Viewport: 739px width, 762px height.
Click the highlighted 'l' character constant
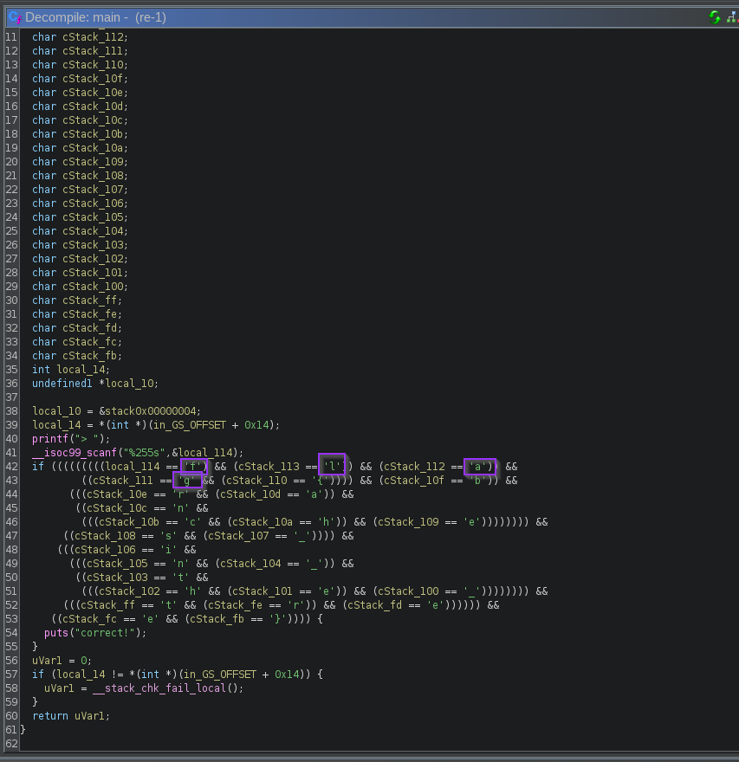pos(332,467)
